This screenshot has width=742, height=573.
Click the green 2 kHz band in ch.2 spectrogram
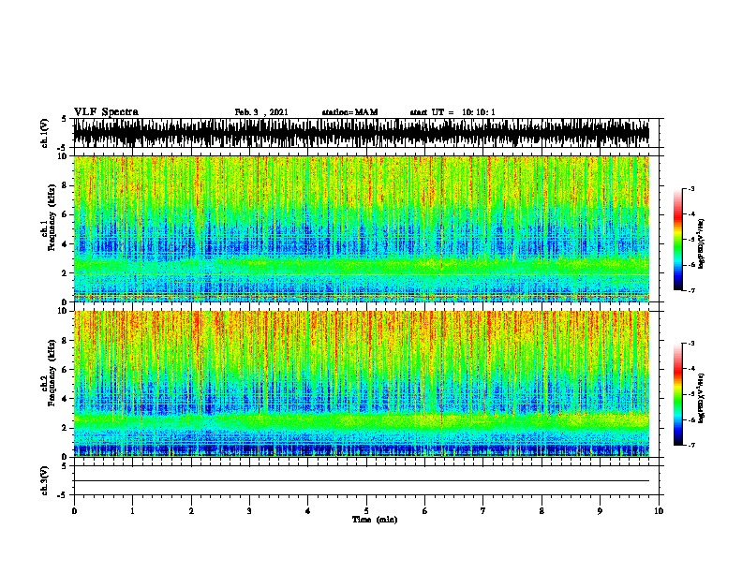pyautogui.click(x=362, y=420)
